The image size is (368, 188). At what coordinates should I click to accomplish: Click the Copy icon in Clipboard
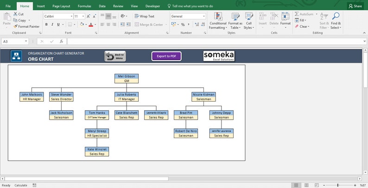tap(15, 20)
